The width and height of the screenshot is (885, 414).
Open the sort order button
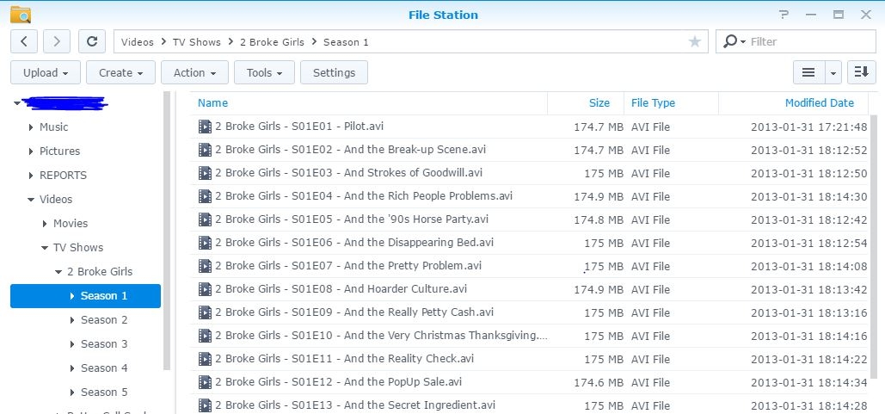click(x=861, y=72)
